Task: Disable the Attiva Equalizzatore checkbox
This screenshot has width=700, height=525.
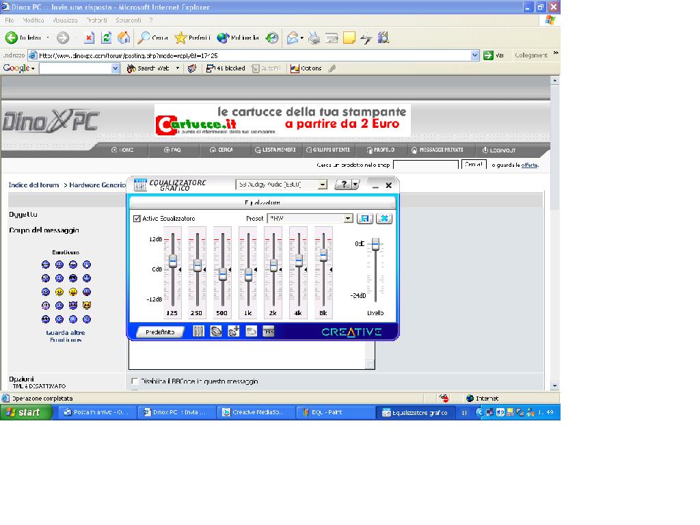Action: (x=137, y=219)
